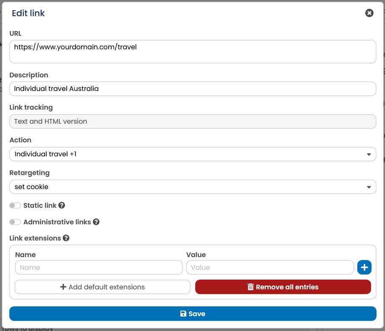Click the Static link help icon
Screen dimensions: 385x331
62,205
